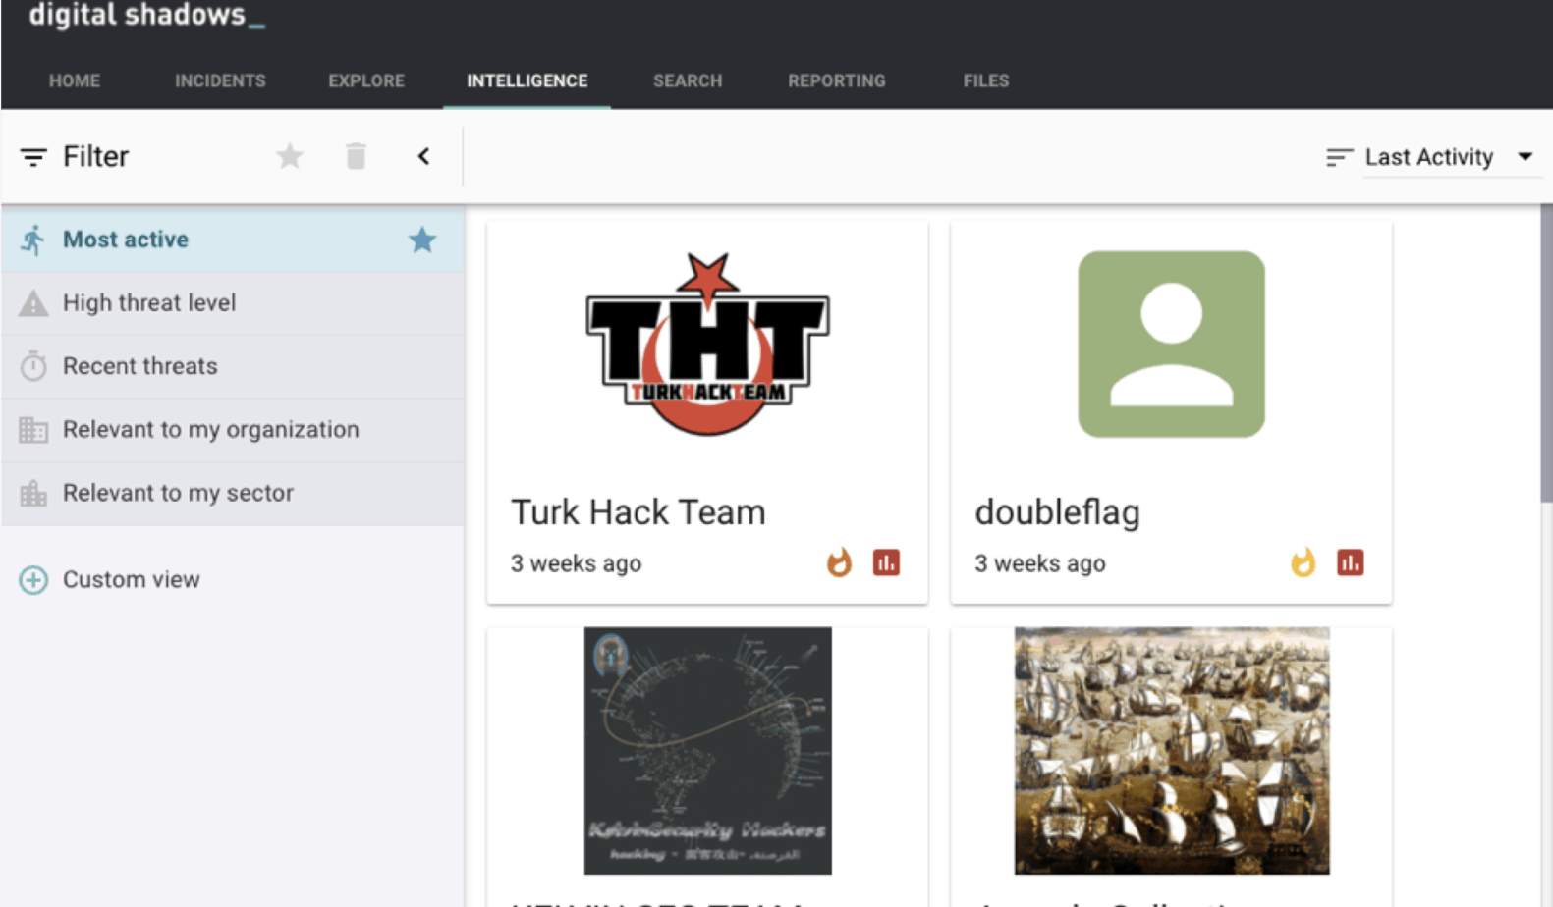Click the stopwatch icon beside Recent threats

[33, 366]
